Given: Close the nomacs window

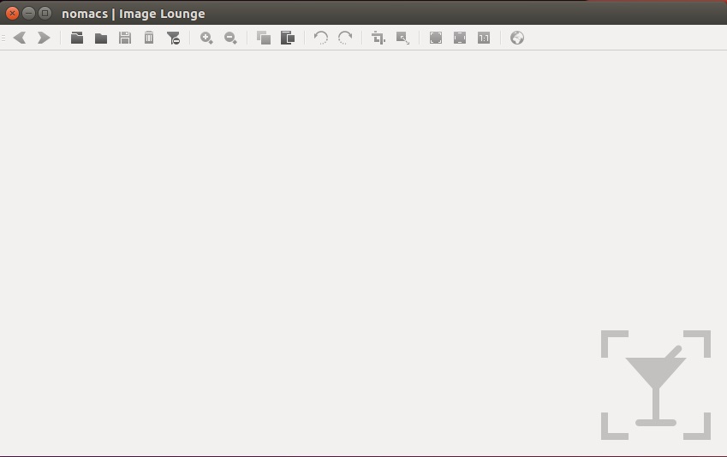Looking at the screenshot, I should (x=12, y=13).
